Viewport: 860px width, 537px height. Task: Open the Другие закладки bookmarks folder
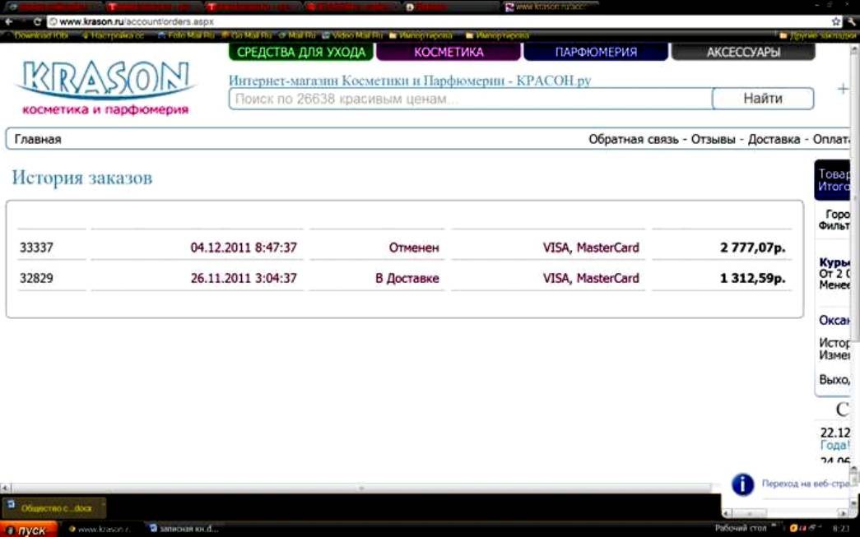[818, 35]
